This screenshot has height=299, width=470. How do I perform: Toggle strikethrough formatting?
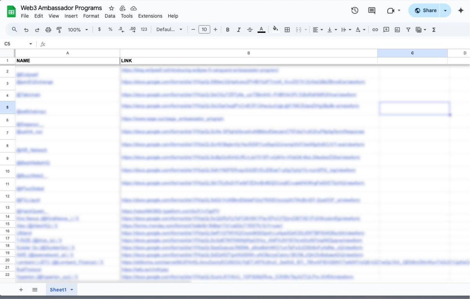pyautogui.click(x=250, y=29)
